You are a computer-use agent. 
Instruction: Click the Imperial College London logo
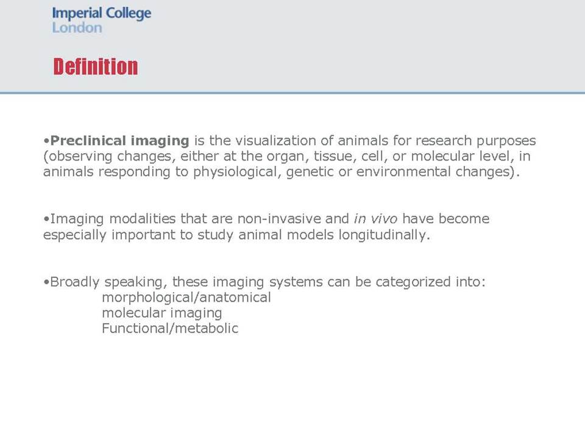[x=102, y=20]
